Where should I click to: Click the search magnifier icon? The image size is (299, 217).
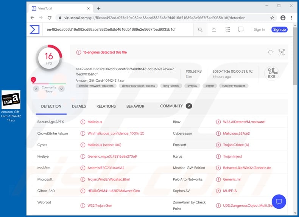pos(200,30)
